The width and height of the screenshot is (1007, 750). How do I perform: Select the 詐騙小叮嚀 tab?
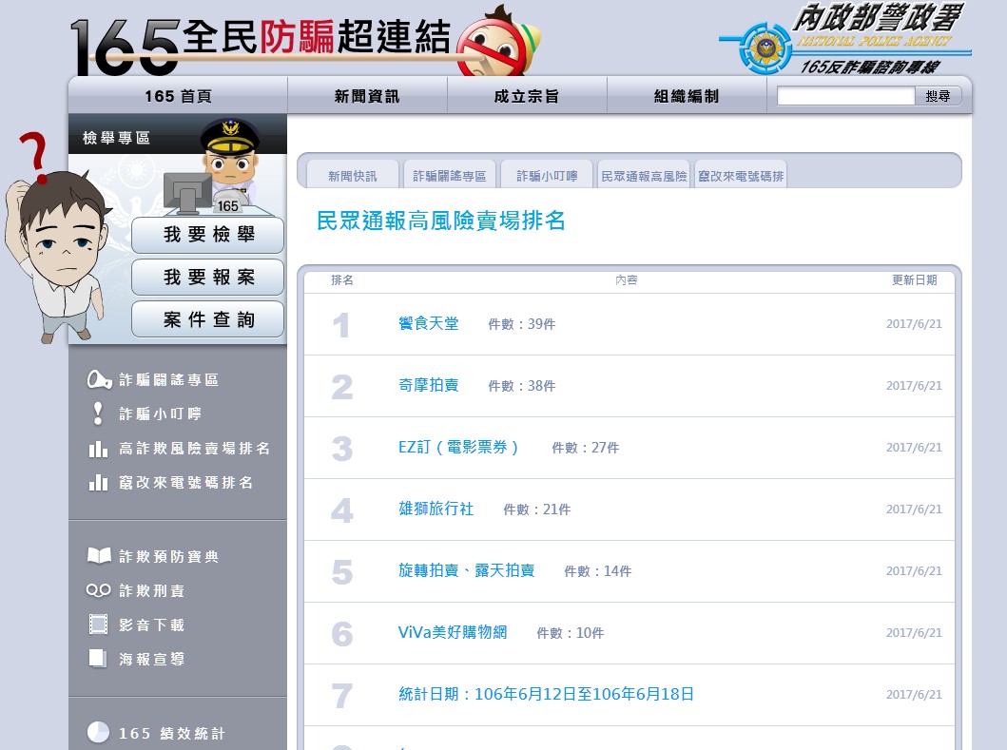point(547,175)
